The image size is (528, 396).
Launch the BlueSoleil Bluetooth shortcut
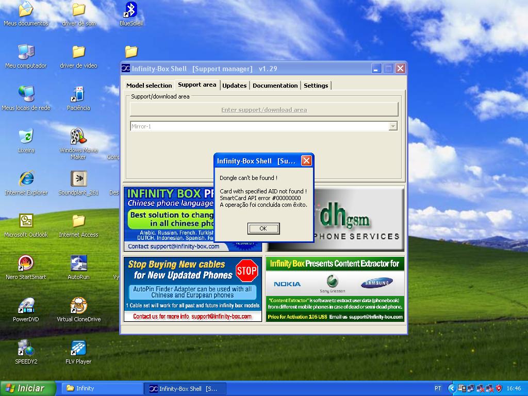131,13
